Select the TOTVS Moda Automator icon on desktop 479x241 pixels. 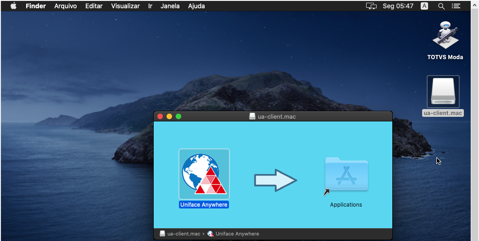point(445,36)
